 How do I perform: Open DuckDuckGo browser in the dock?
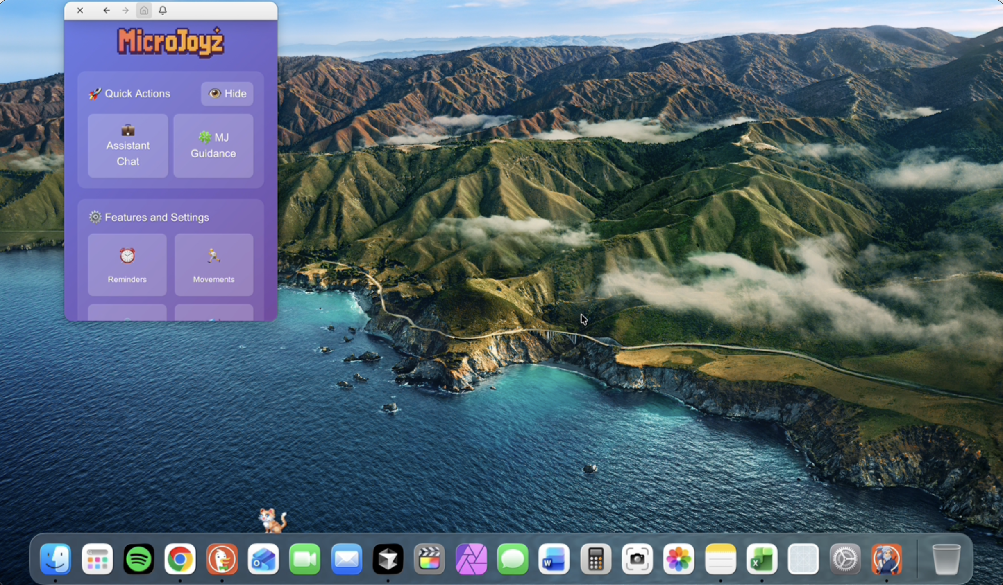[222, 559]
